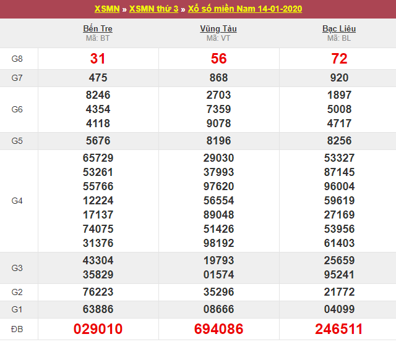Open the Bến Tre province link
Image resolution: width=396 pixels, height=342 pixels.
coord(98,28)
